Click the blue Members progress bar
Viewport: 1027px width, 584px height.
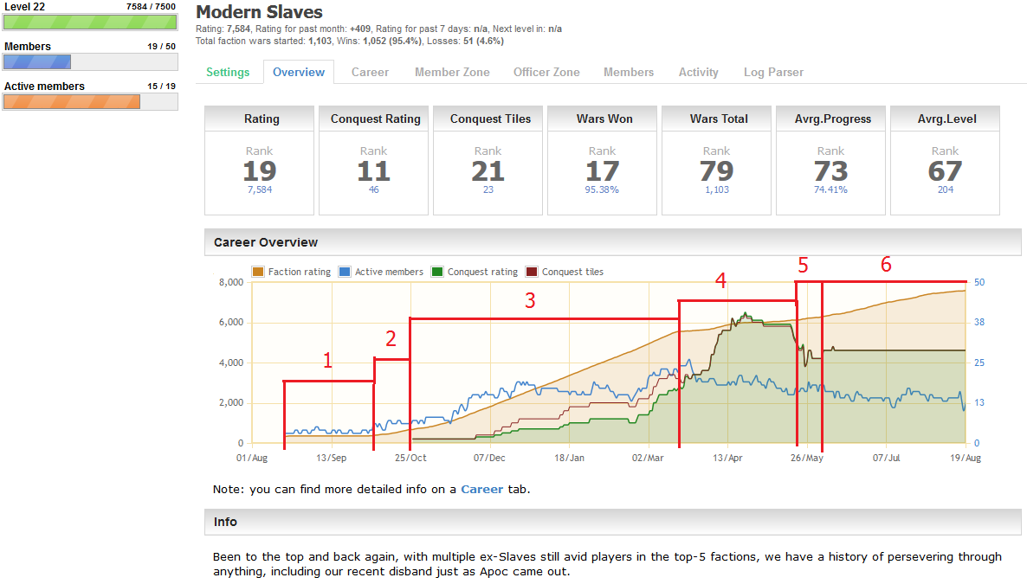pos(37,62)
